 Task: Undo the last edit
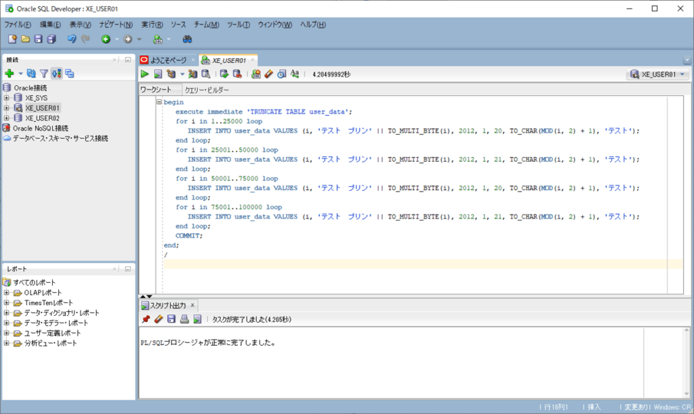click(x=72, y=39)
